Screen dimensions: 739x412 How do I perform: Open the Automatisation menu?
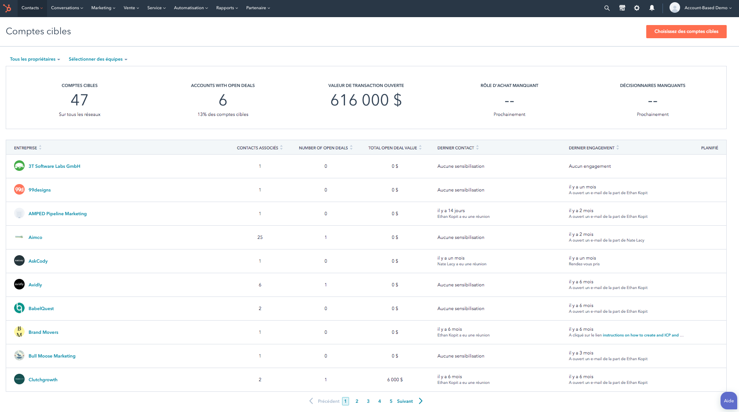(x=190, y=7)
